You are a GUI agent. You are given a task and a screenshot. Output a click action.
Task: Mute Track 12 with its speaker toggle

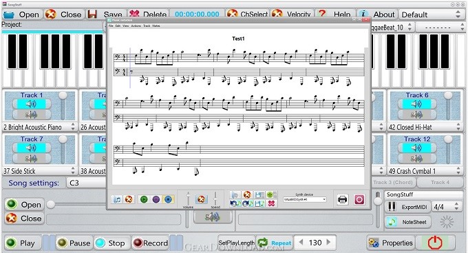416,148
